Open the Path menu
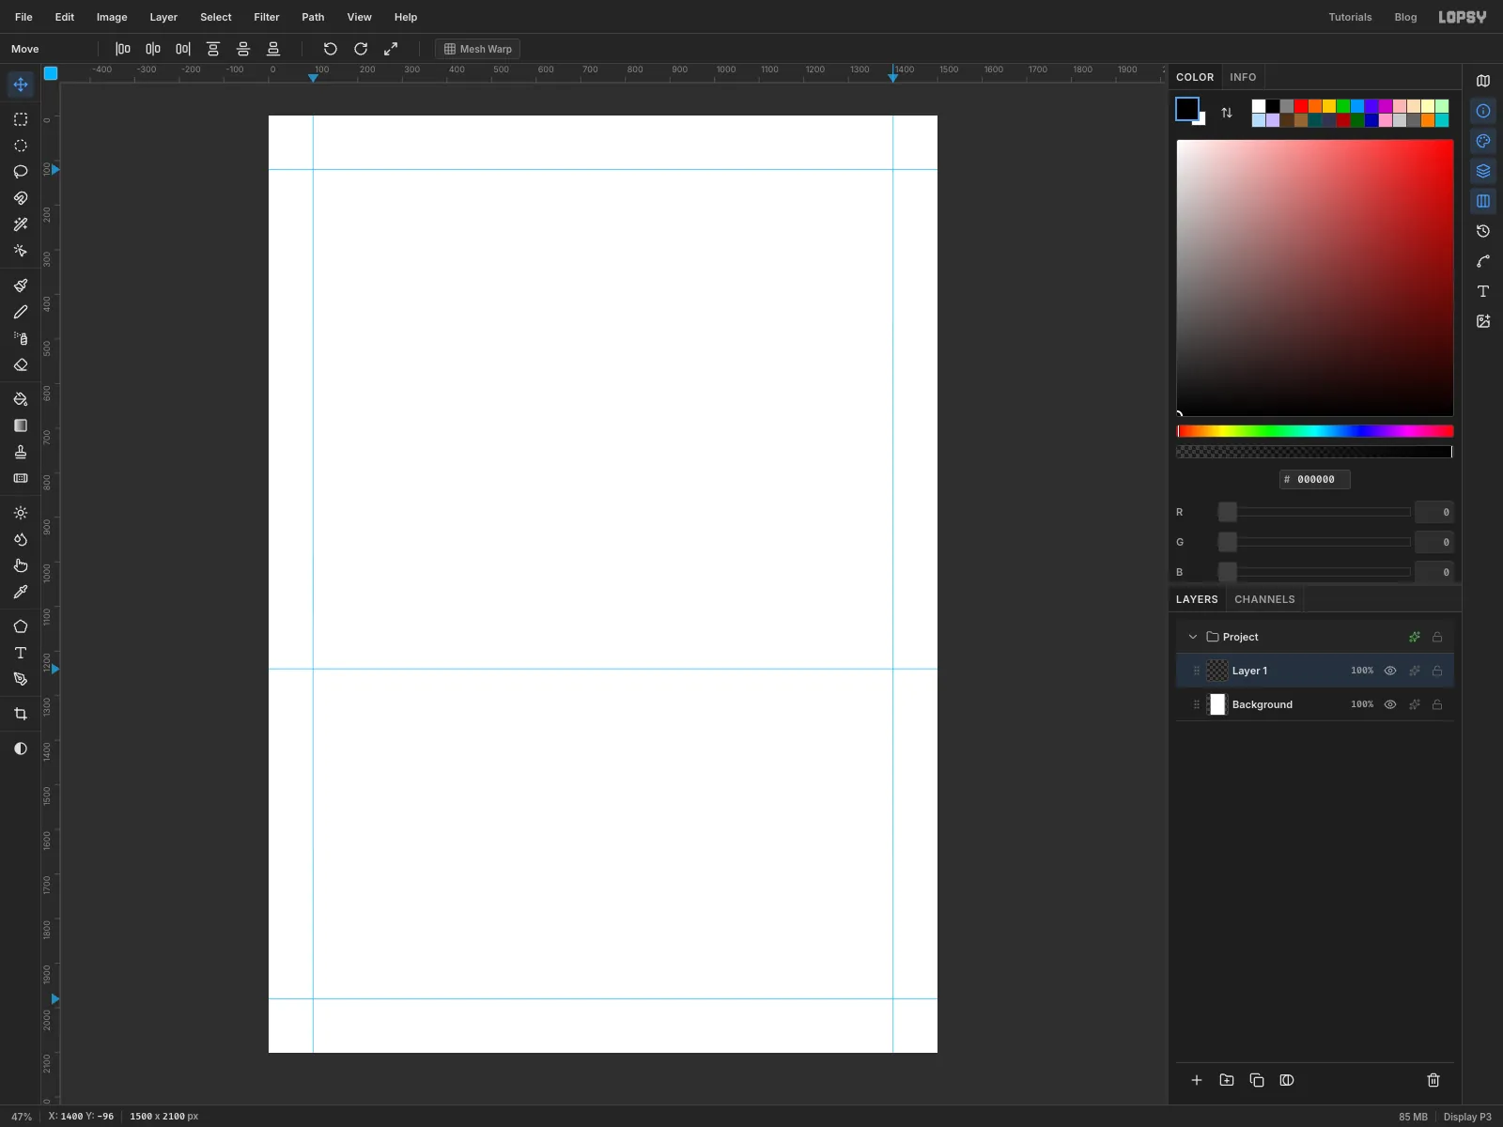1503x1127 pixels. tap(313, 17)
